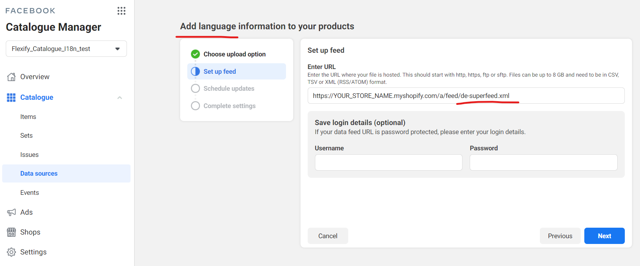
Task: Click the 'Save login details (optional)' heading
Action: click(x=360, y=123)
